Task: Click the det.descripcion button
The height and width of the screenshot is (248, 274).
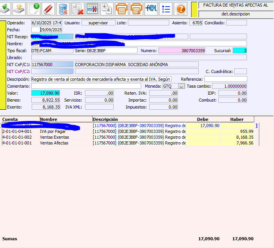Action: (236, 14)
